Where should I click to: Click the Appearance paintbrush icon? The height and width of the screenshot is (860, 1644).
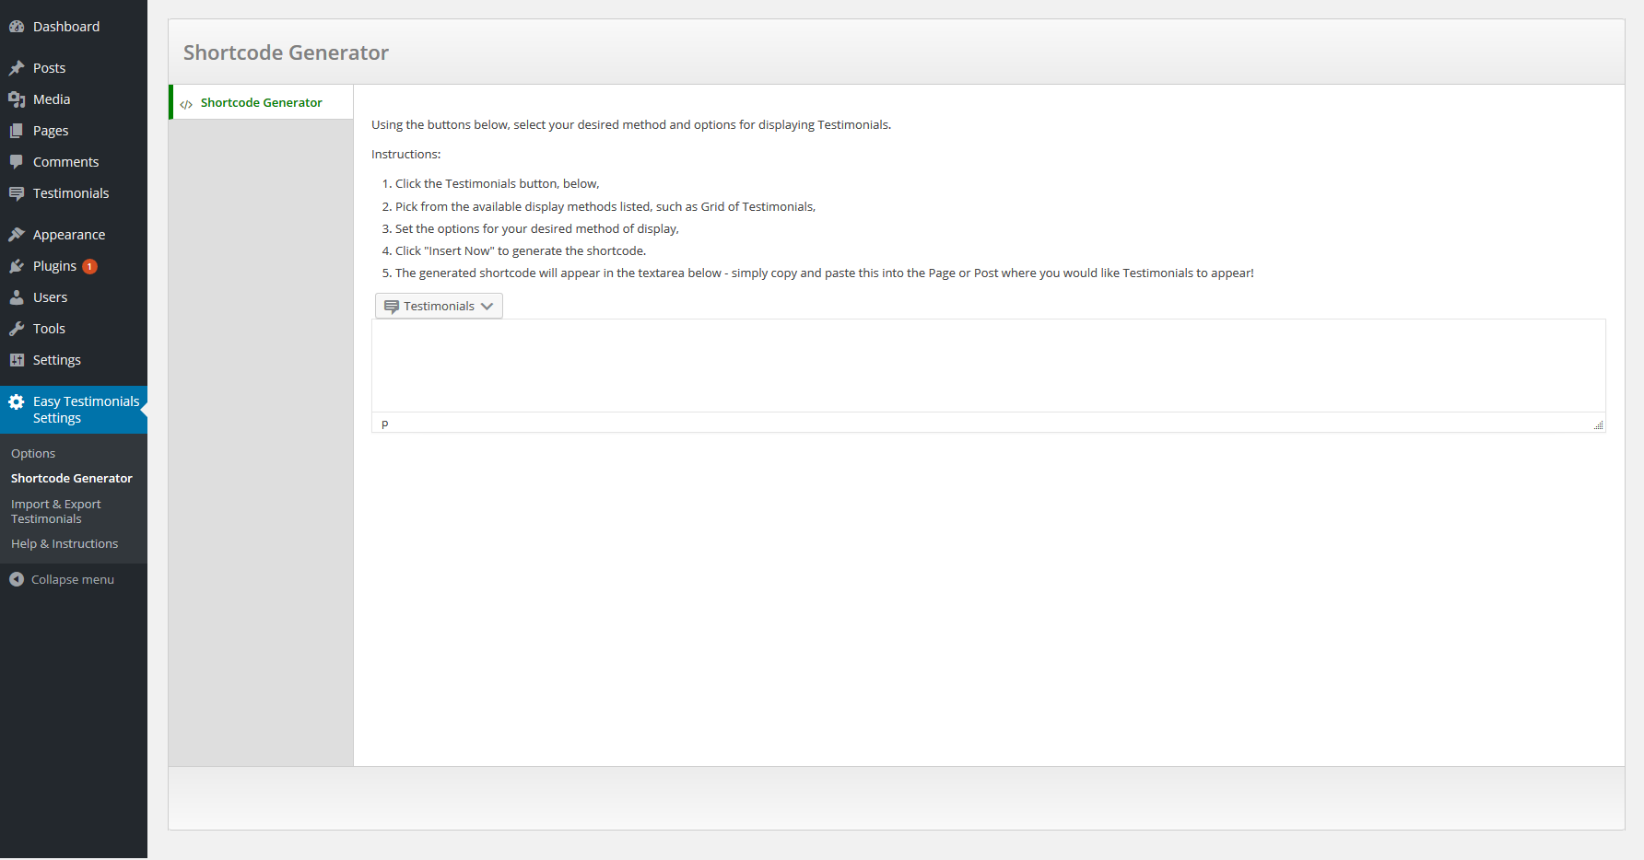pyautogui.click(x=17, y=235)
